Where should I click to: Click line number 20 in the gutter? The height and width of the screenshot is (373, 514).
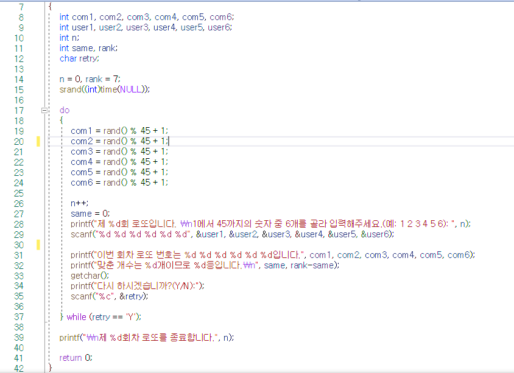(19, 141)
